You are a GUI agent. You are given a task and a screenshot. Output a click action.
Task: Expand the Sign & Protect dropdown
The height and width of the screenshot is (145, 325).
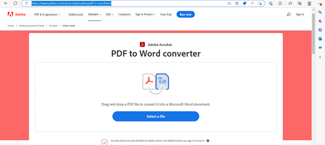(145, 15)
